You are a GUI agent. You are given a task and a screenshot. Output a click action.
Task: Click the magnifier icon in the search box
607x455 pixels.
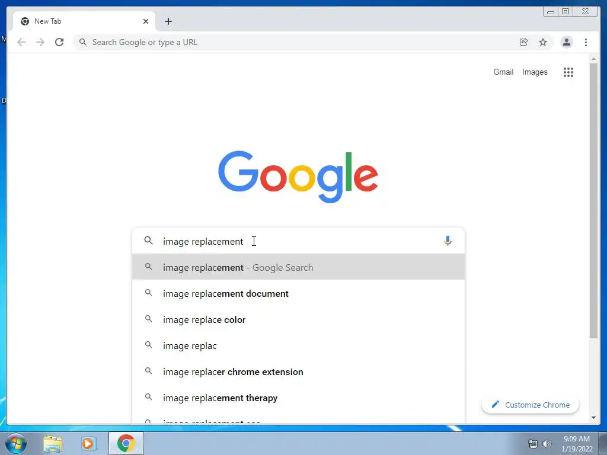click(148, 241)
